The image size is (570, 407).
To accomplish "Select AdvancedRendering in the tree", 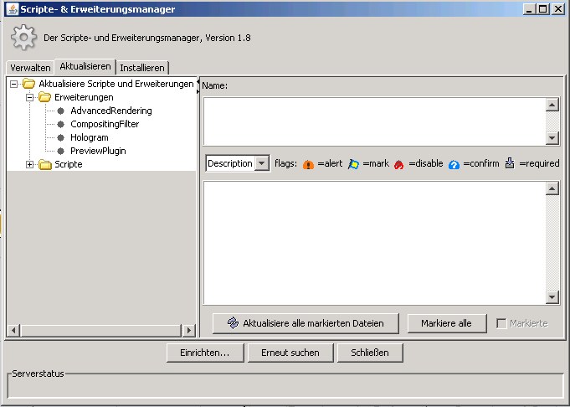I will (x=111, y=111).
